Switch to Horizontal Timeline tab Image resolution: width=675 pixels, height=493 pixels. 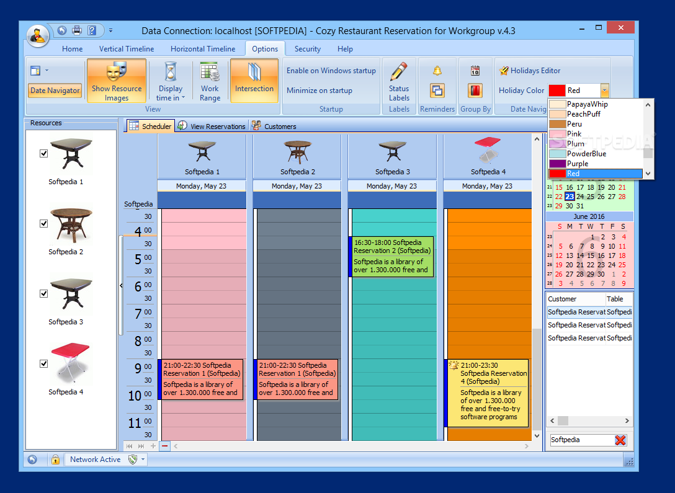click(203, 49)
